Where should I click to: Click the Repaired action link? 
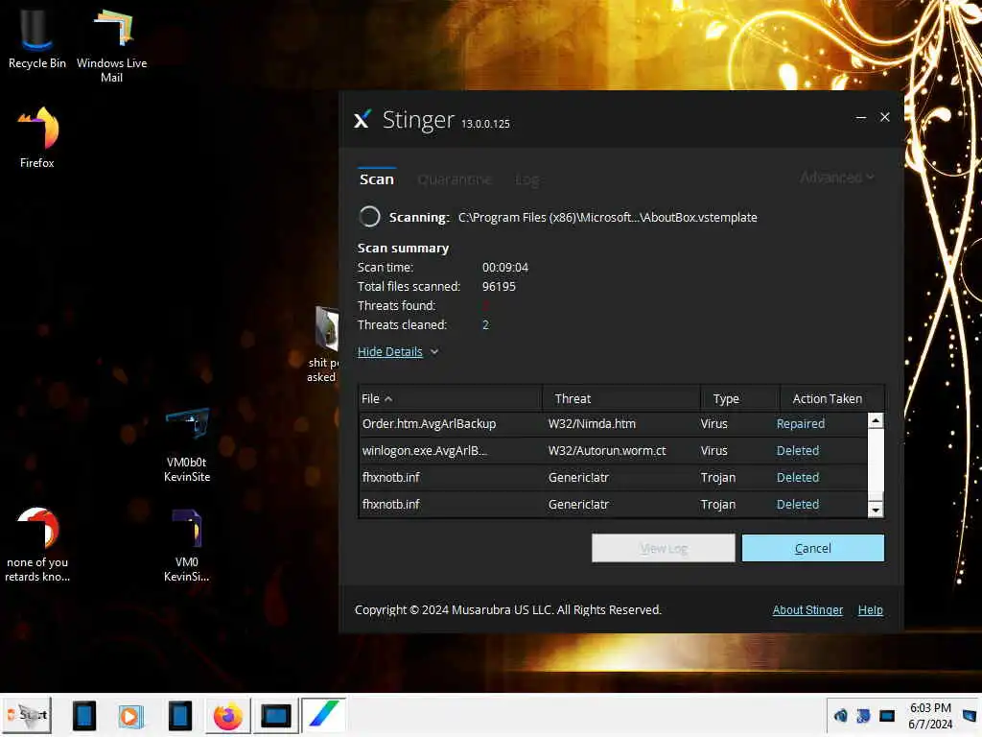click(x=801, y=424)
